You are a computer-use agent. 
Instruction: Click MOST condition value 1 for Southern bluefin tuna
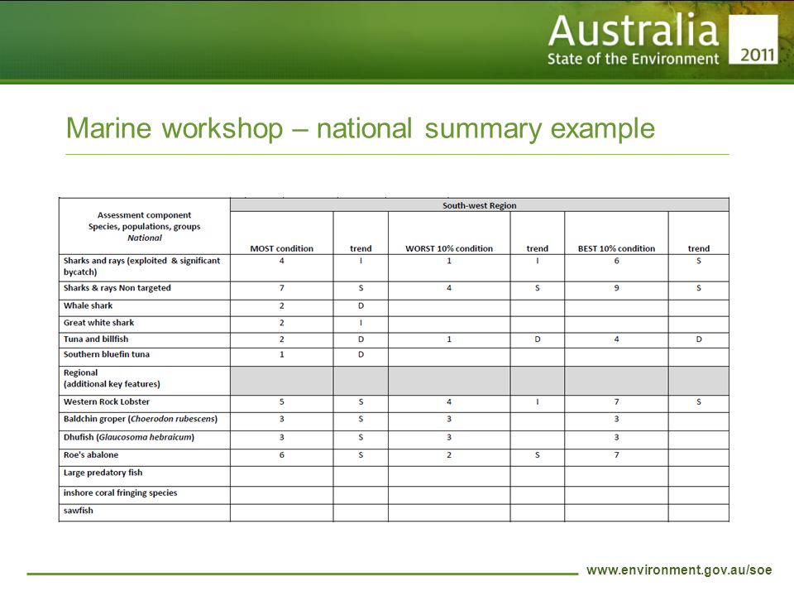click(x=281, y=354)
